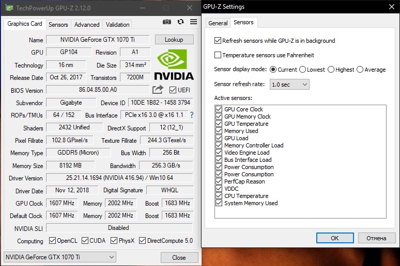Click the refresh icon in GPU-Z toolbar
The width and height of the screenshot is (400, 266).
[x=180, y=22]
